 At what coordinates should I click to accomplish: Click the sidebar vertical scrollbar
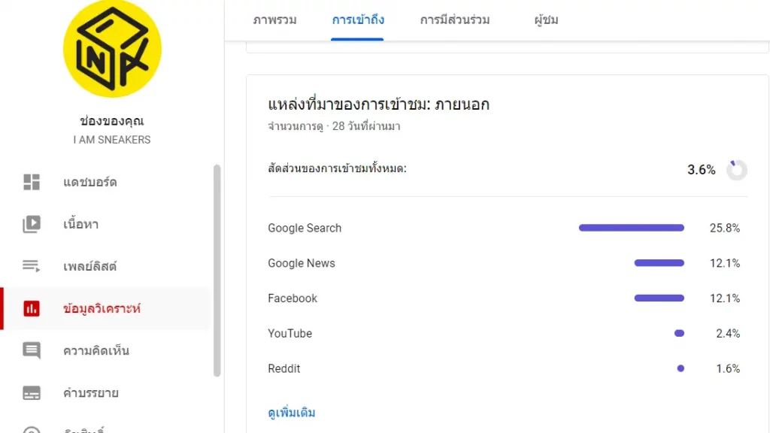217,271
